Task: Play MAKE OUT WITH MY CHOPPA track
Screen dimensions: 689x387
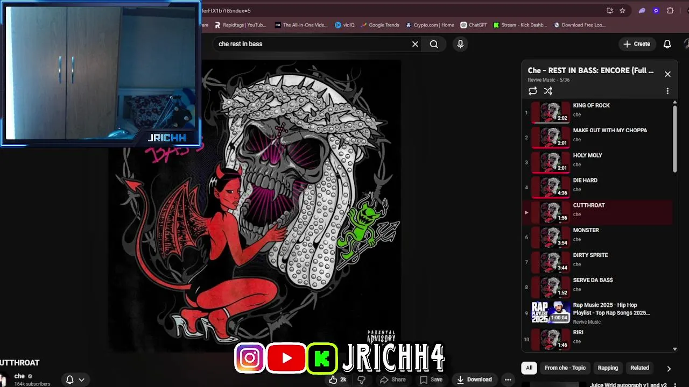Action: pyautogui.click(x=597, y=138)
